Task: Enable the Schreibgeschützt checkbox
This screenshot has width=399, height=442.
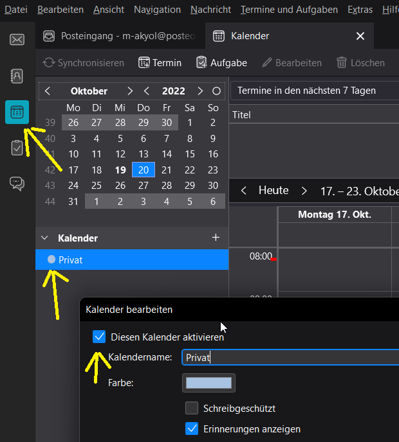Action: (192, 408)
